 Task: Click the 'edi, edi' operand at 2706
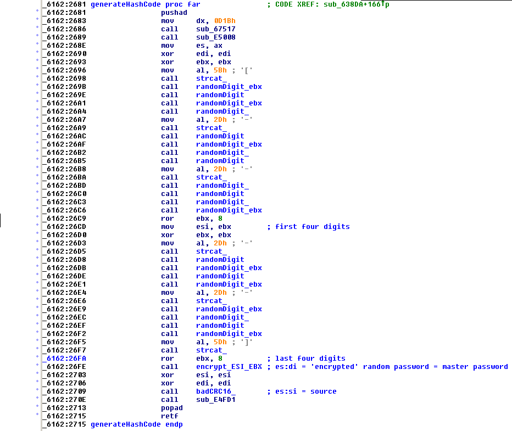point(214,383)
